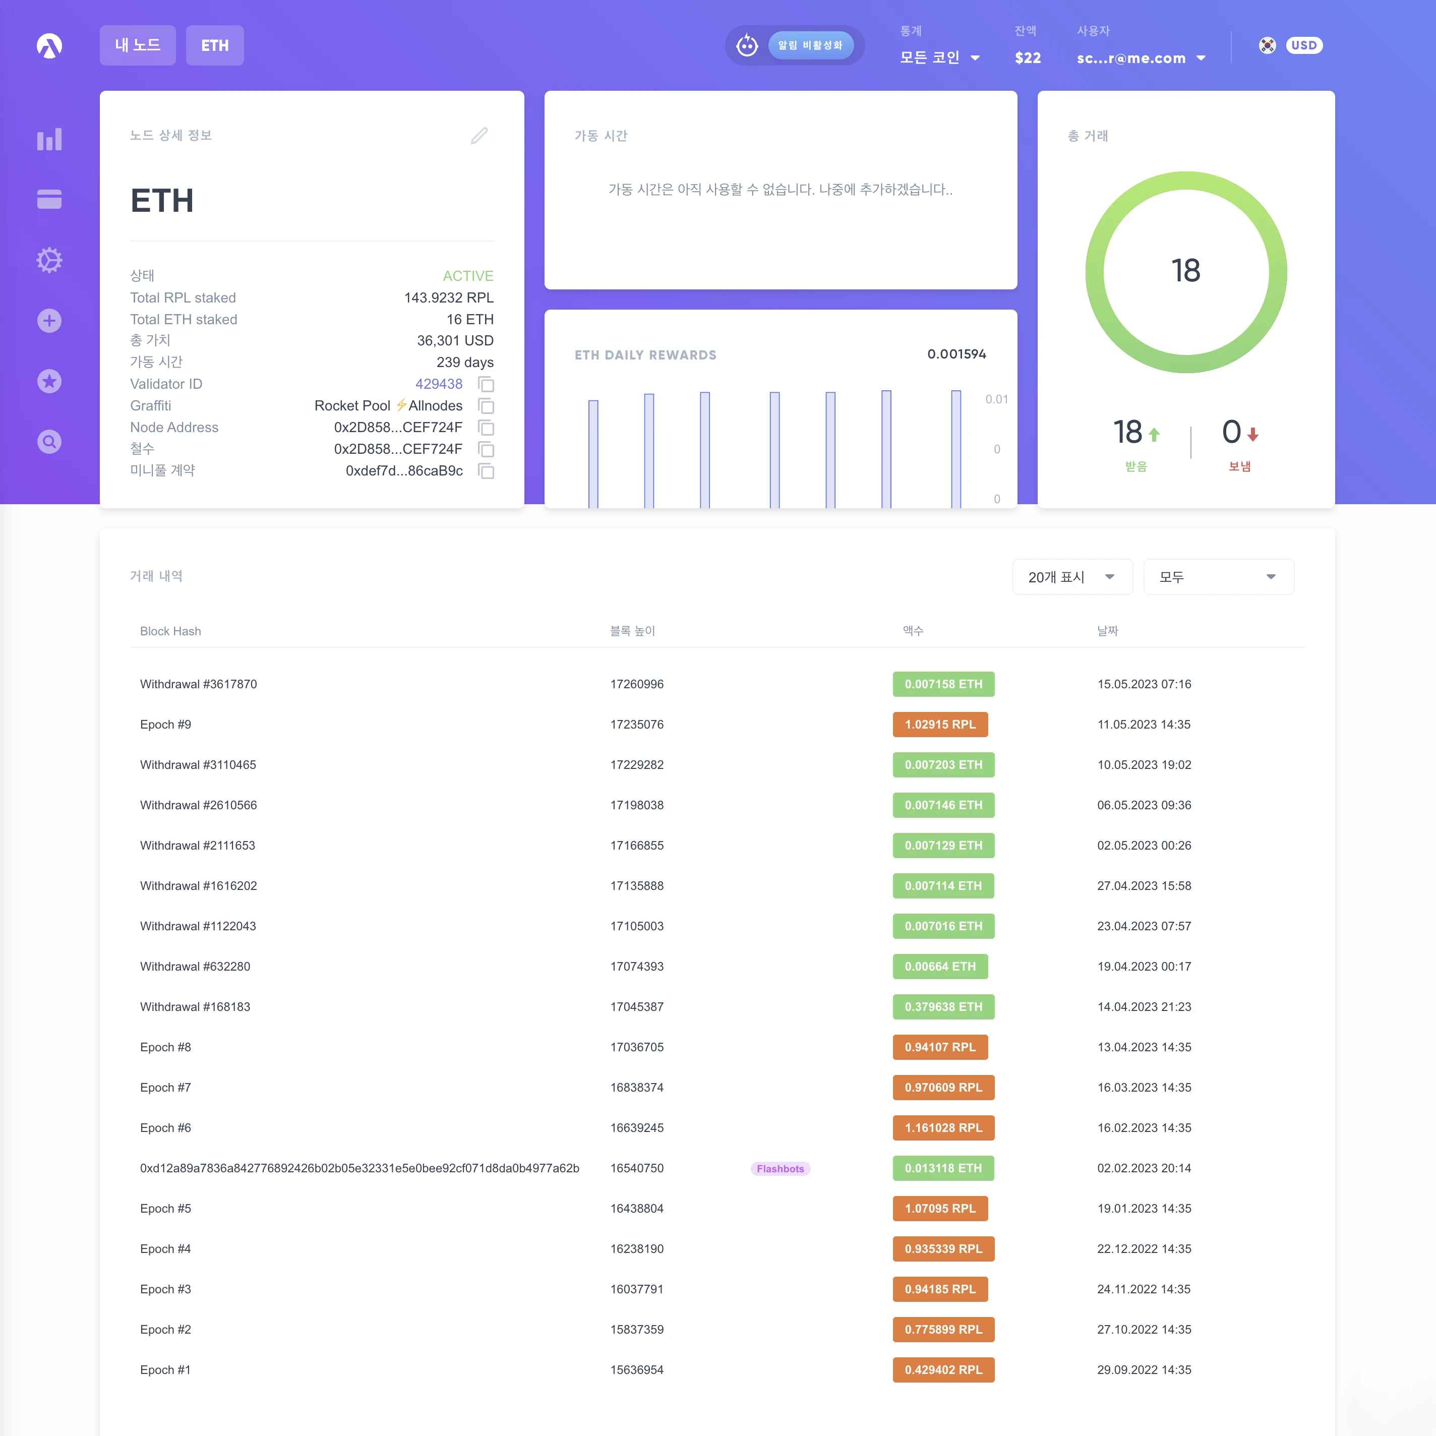Open the settings gear sidebar icon
This screenshot has width=1436, height=1436.
pyautogui.click(x=49, y=260)
